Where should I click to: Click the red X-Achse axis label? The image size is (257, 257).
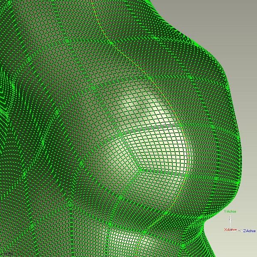(230, 230)
